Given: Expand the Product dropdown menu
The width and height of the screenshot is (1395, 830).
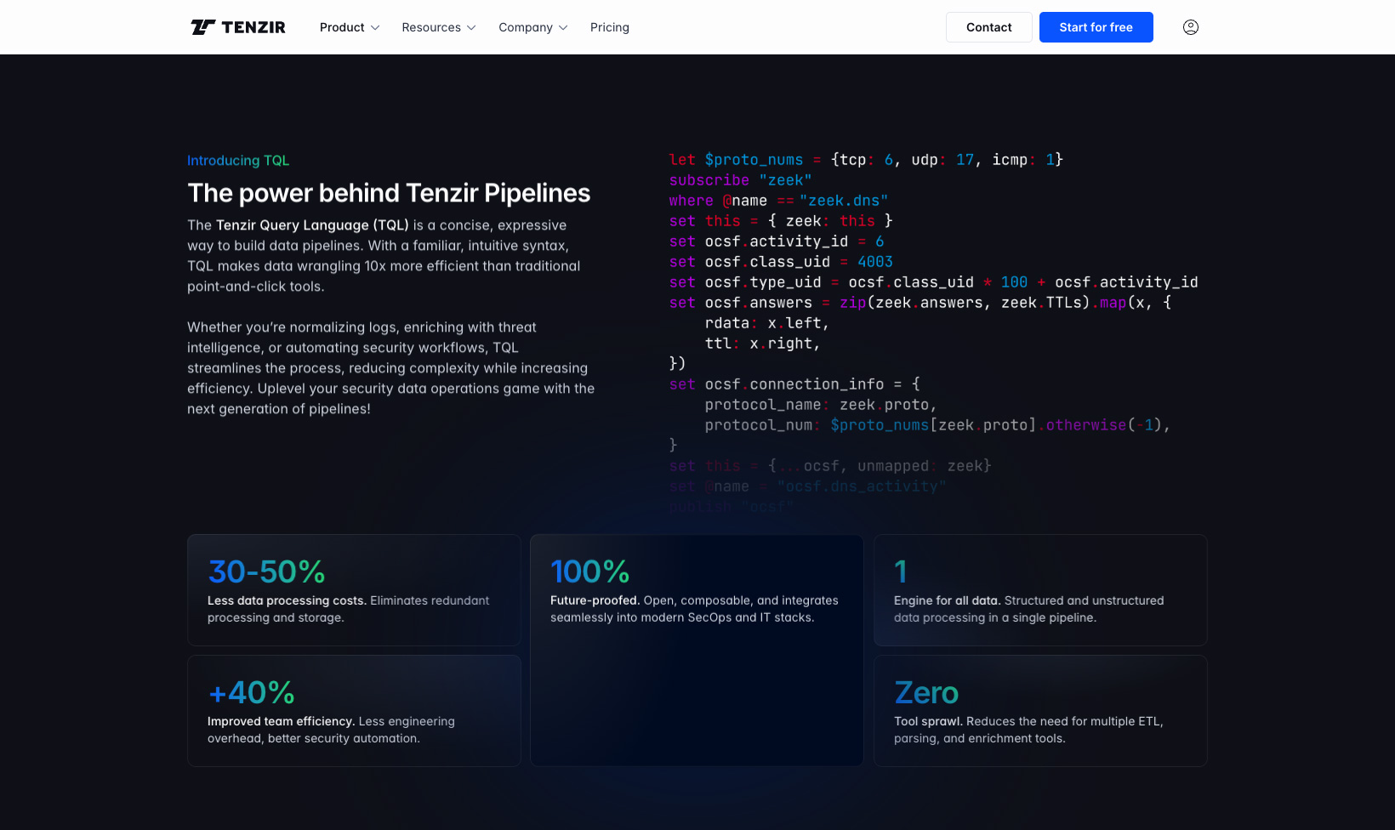Looking at the screenshot, I should pos(350,27).
